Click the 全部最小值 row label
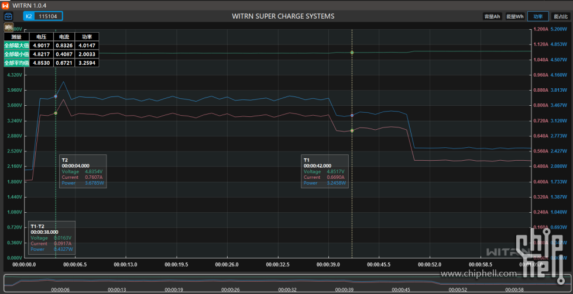Screen dimensions: 573x294 [x=16, y=54]
